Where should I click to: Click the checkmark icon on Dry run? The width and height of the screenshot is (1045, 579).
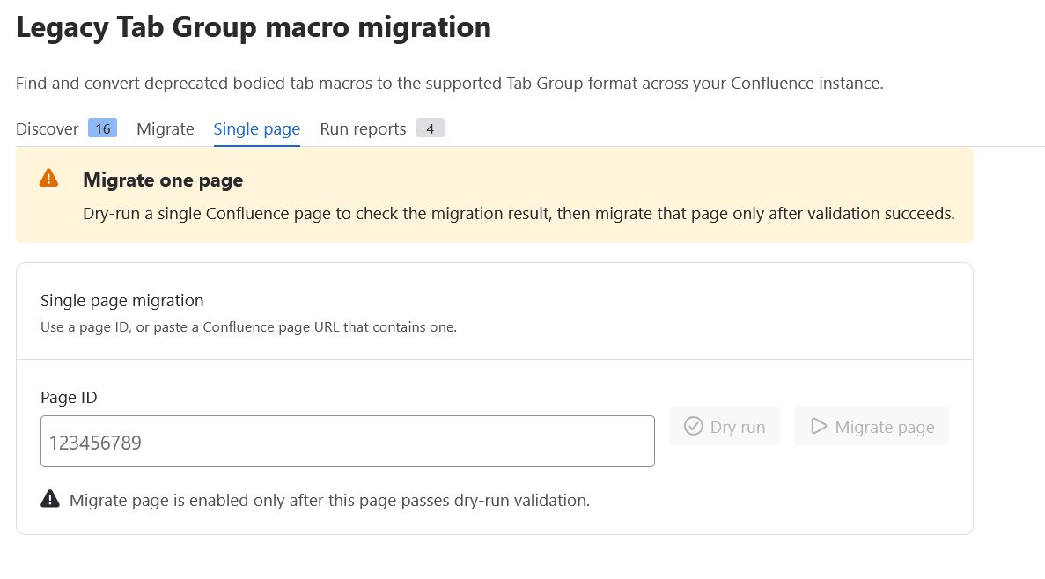click(x=693, y=426)
